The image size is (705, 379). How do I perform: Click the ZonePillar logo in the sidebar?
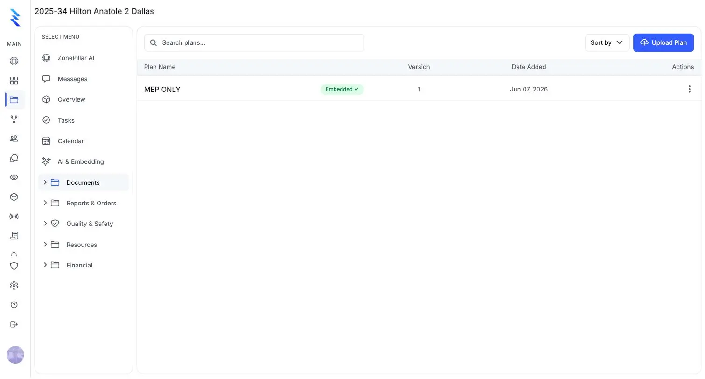coord(15,17)
